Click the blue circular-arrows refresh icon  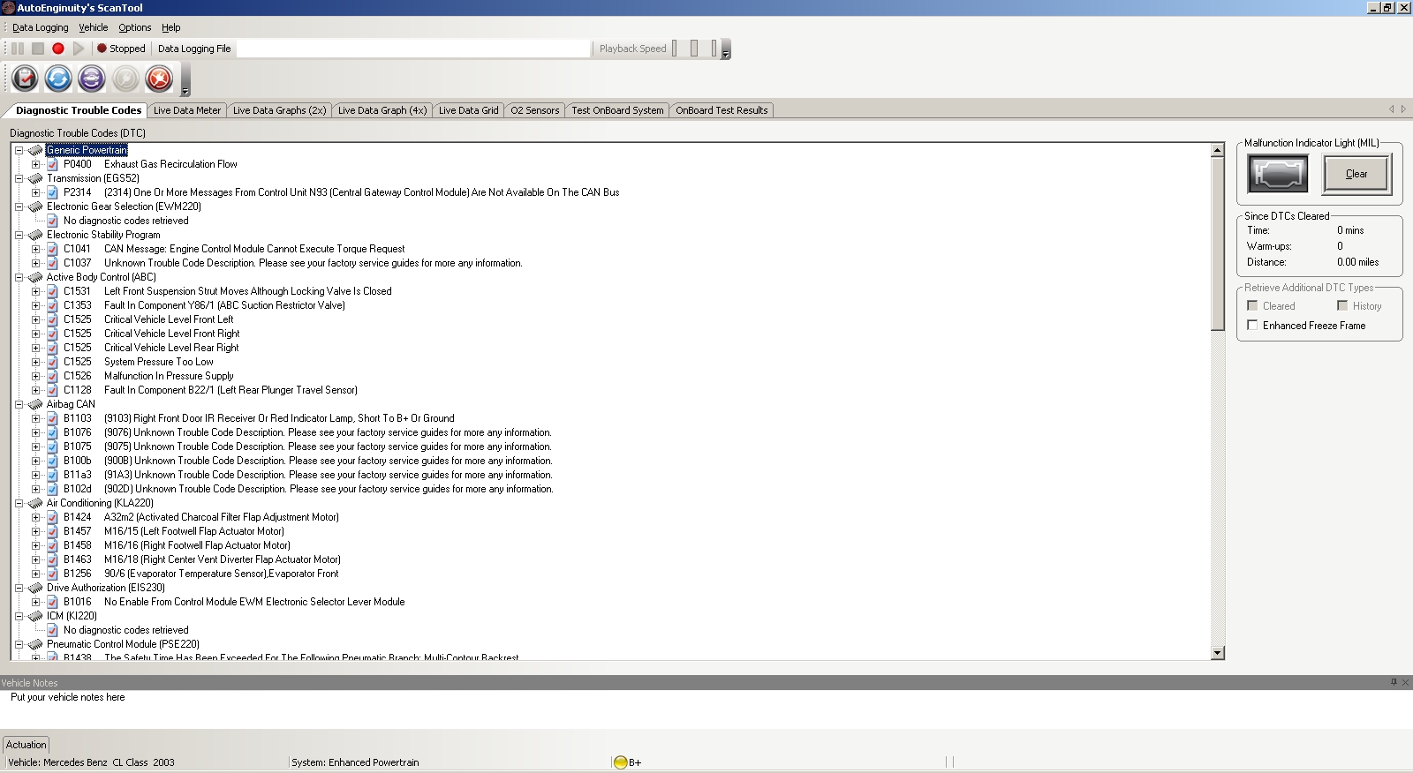tap(58, 79)
